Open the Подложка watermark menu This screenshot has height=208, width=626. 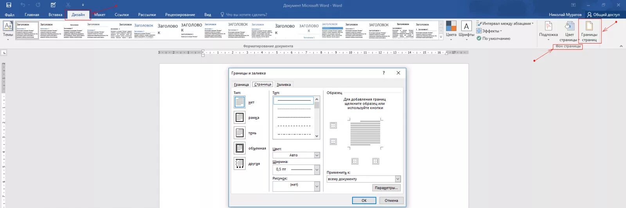coord(549,31)
